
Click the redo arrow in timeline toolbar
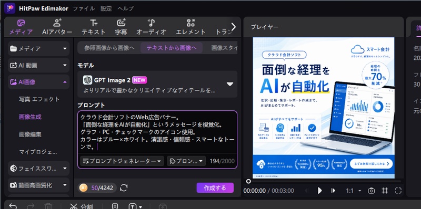point(31,206)
